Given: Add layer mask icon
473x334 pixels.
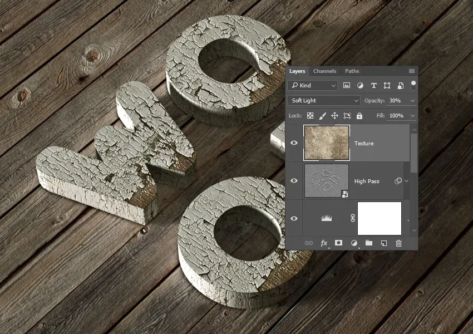Looking at the screenshot, I should pos(338,243).
